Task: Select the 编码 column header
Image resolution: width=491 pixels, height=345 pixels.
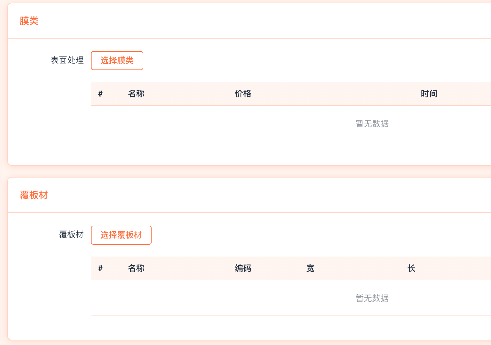Action: [243, 268]
